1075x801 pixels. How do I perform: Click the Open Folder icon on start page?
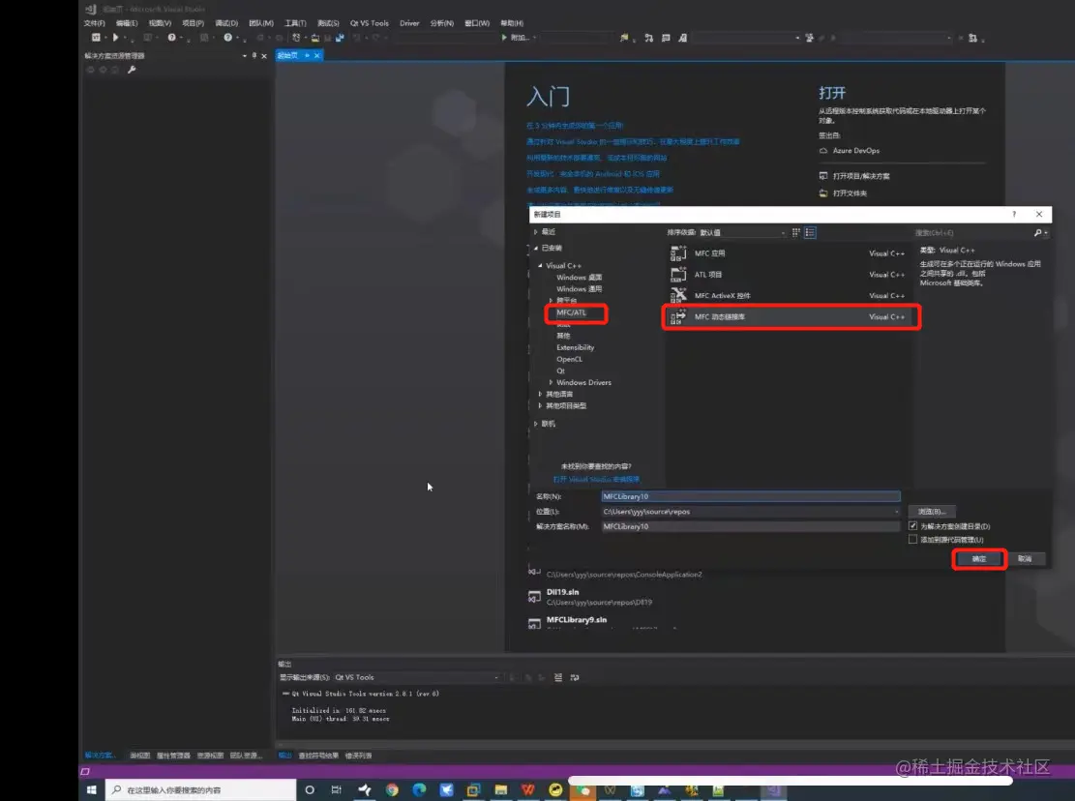click(x=823, y=193)
